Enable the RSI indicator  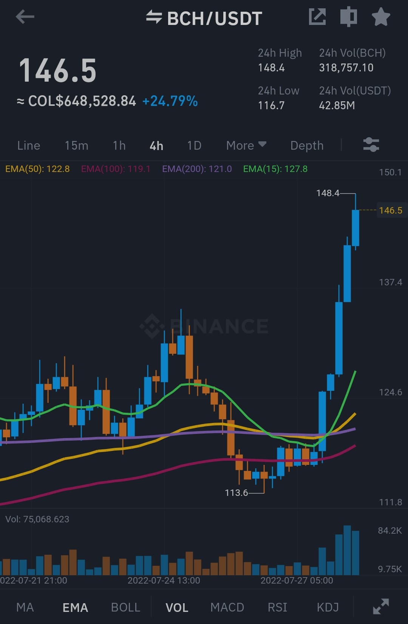click(x=277, y=607)
